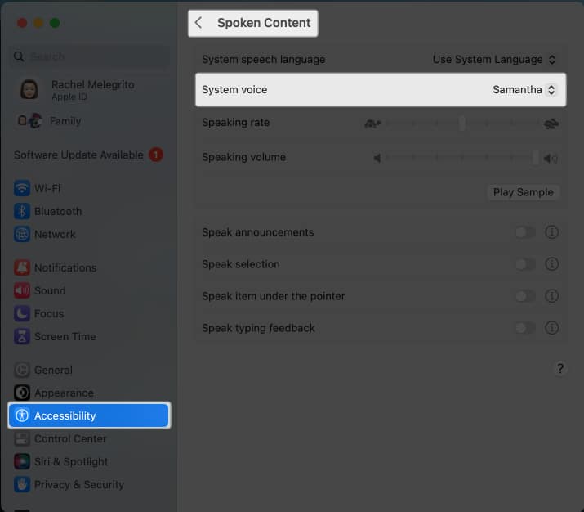Open info for Speak announcements
This screenshot has width=584, height=512.
(551, 232)
